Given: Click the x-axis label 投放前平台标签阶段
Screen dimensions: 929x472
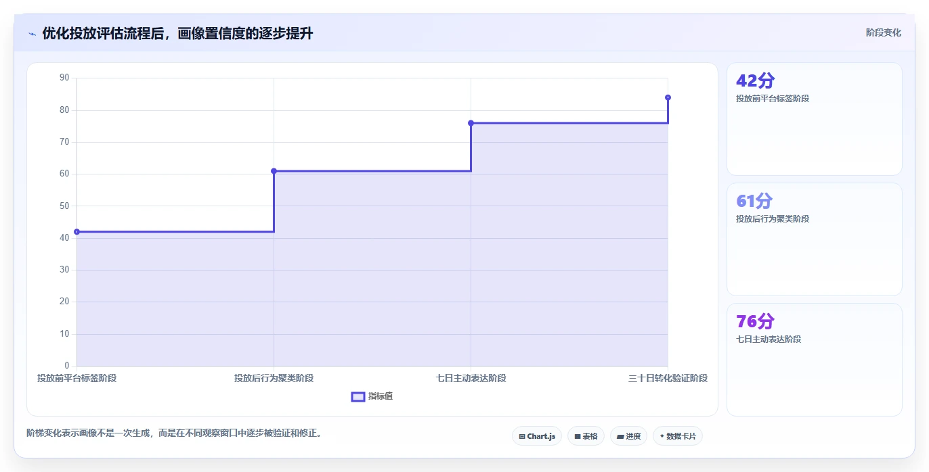Looking at the screenshot, I should [x=77, y=378].
